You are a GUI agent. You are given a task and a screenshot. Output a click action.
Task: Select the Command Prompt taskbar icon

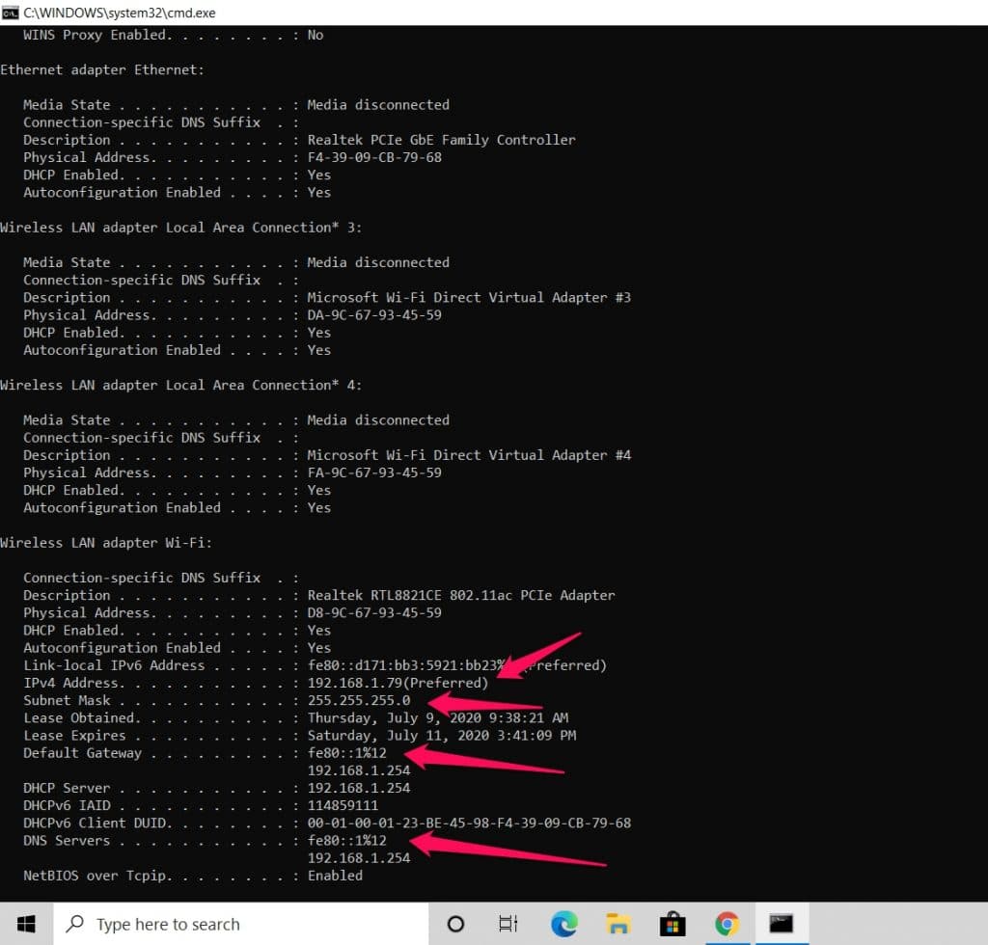pyautogui.click(x=782, y=924)
